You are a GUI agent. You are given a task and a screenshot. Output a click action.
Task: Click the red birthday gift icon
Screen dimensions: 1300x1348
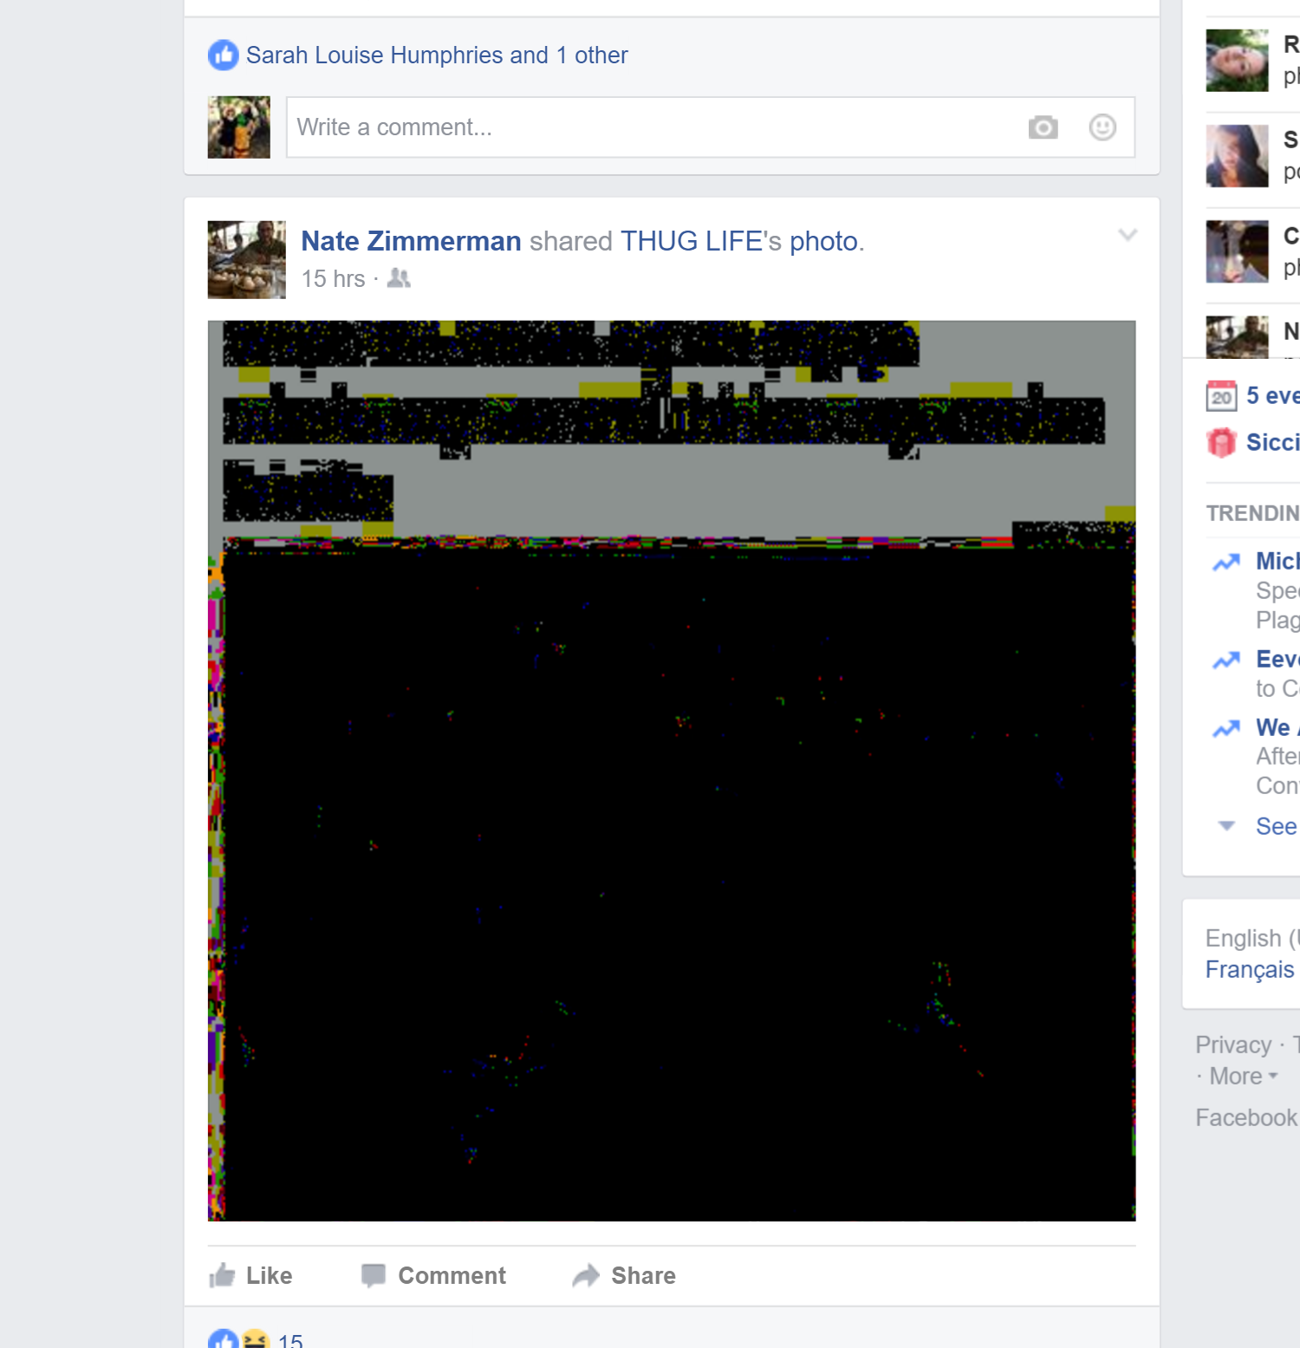pyautogui.click(x=1221, y=443)
